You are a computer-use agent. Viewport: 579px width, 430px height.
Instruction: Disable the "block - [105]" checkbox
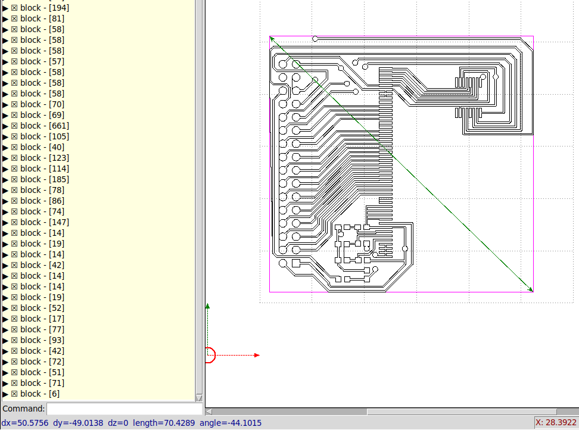13,136
